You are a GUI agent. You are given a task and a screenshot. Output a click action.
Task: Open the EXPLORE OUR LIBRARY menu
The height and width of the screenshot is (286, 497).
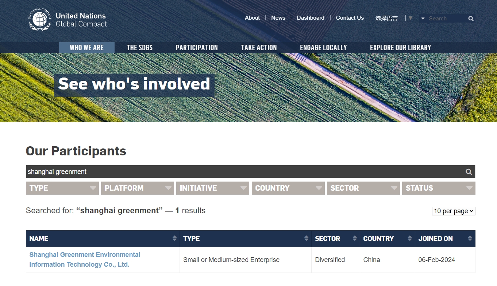click(400, 48)
